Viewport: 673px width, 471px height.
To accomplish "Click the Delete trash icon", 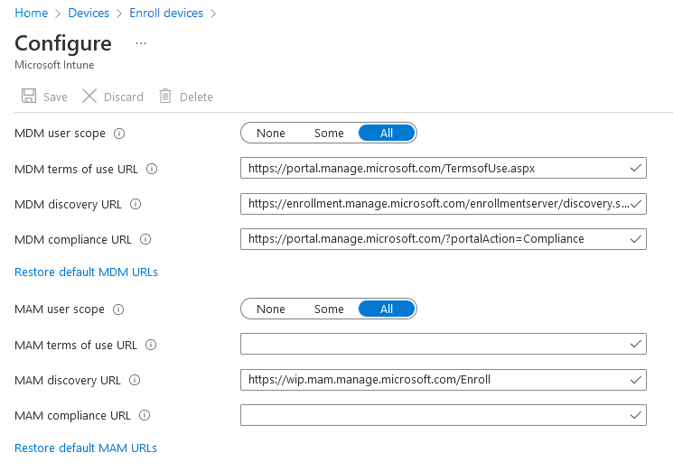I will click(x=165, y=96).
